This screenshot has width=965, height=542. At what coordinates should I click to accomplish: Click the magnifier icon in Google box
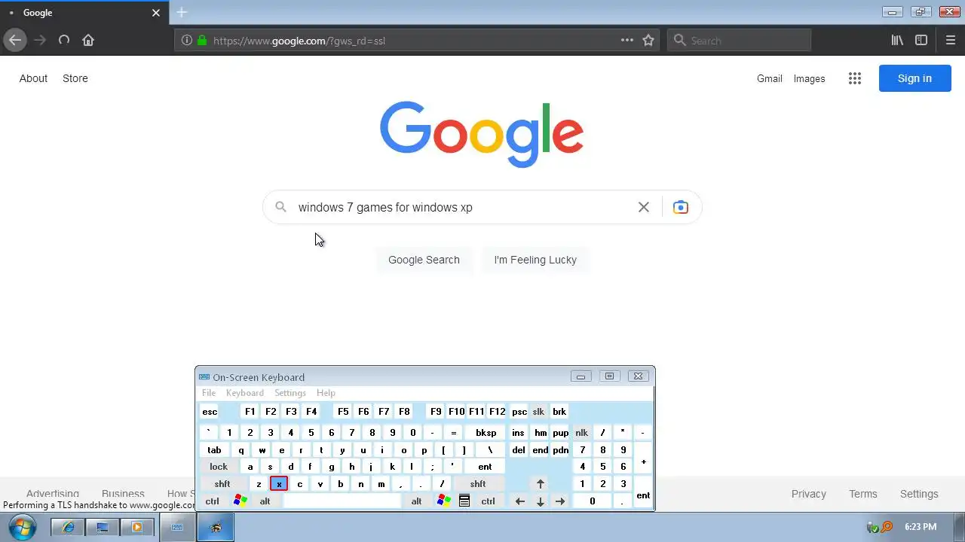click(280, 207)
